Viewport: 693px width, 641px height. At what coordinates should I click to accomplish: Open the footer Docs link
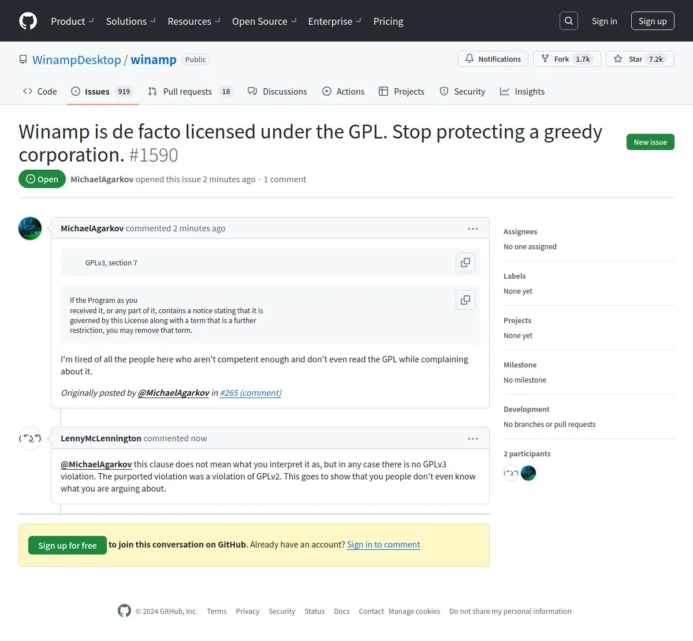pyautogui.click(x=342, y=612)
